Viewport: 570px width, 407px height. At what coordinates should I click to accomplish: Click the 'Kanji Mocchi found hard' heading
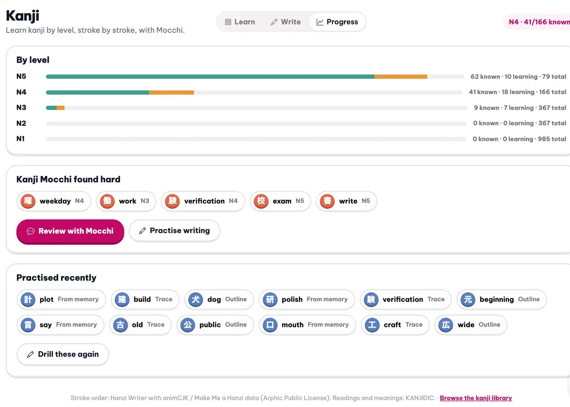coord(68,179)
